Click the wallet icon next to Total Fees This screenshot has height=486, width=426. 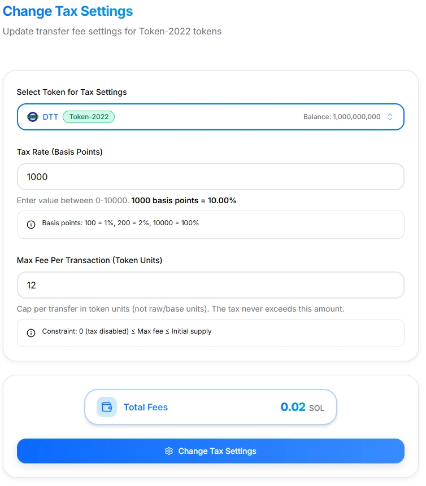point(107,406)
